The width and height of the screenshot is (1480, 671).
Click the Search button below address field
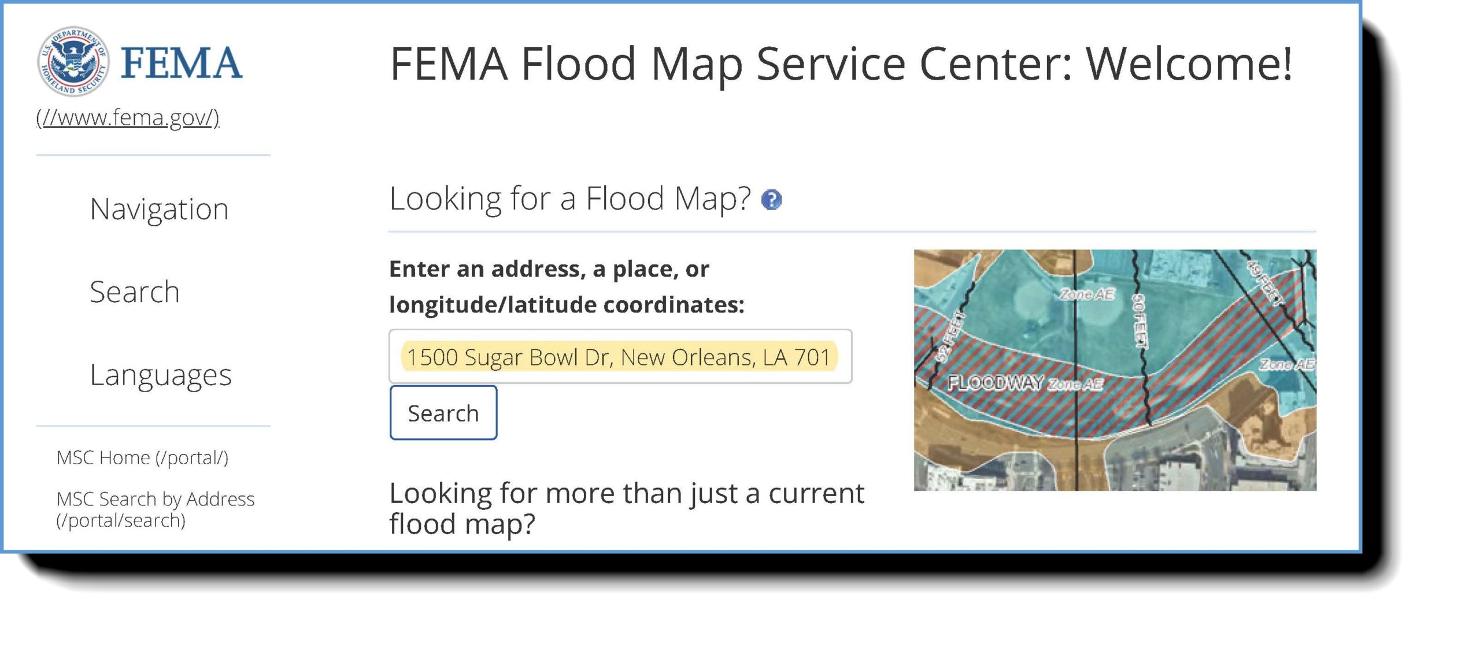(443, 413)
